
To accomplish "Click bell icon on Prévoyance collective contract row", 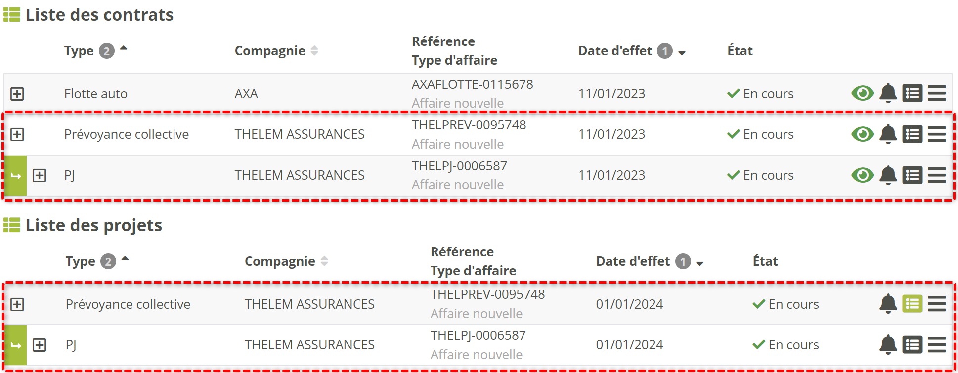I will pyautogui.click(x=888, y=134).
